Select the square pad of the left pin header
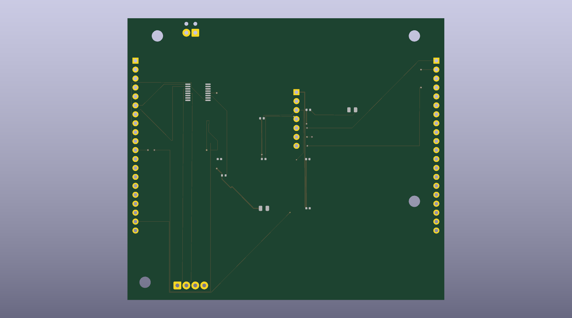Viewport: 572px width, 318px height. tap(135, 61)
